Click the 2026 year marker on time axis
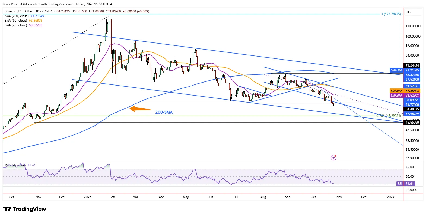426x217 pixels. [88, 197]
